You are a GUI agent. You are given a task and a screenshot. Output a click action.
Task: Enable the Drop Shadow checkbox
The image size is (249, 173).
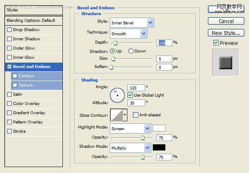click(x=10, y=29)
